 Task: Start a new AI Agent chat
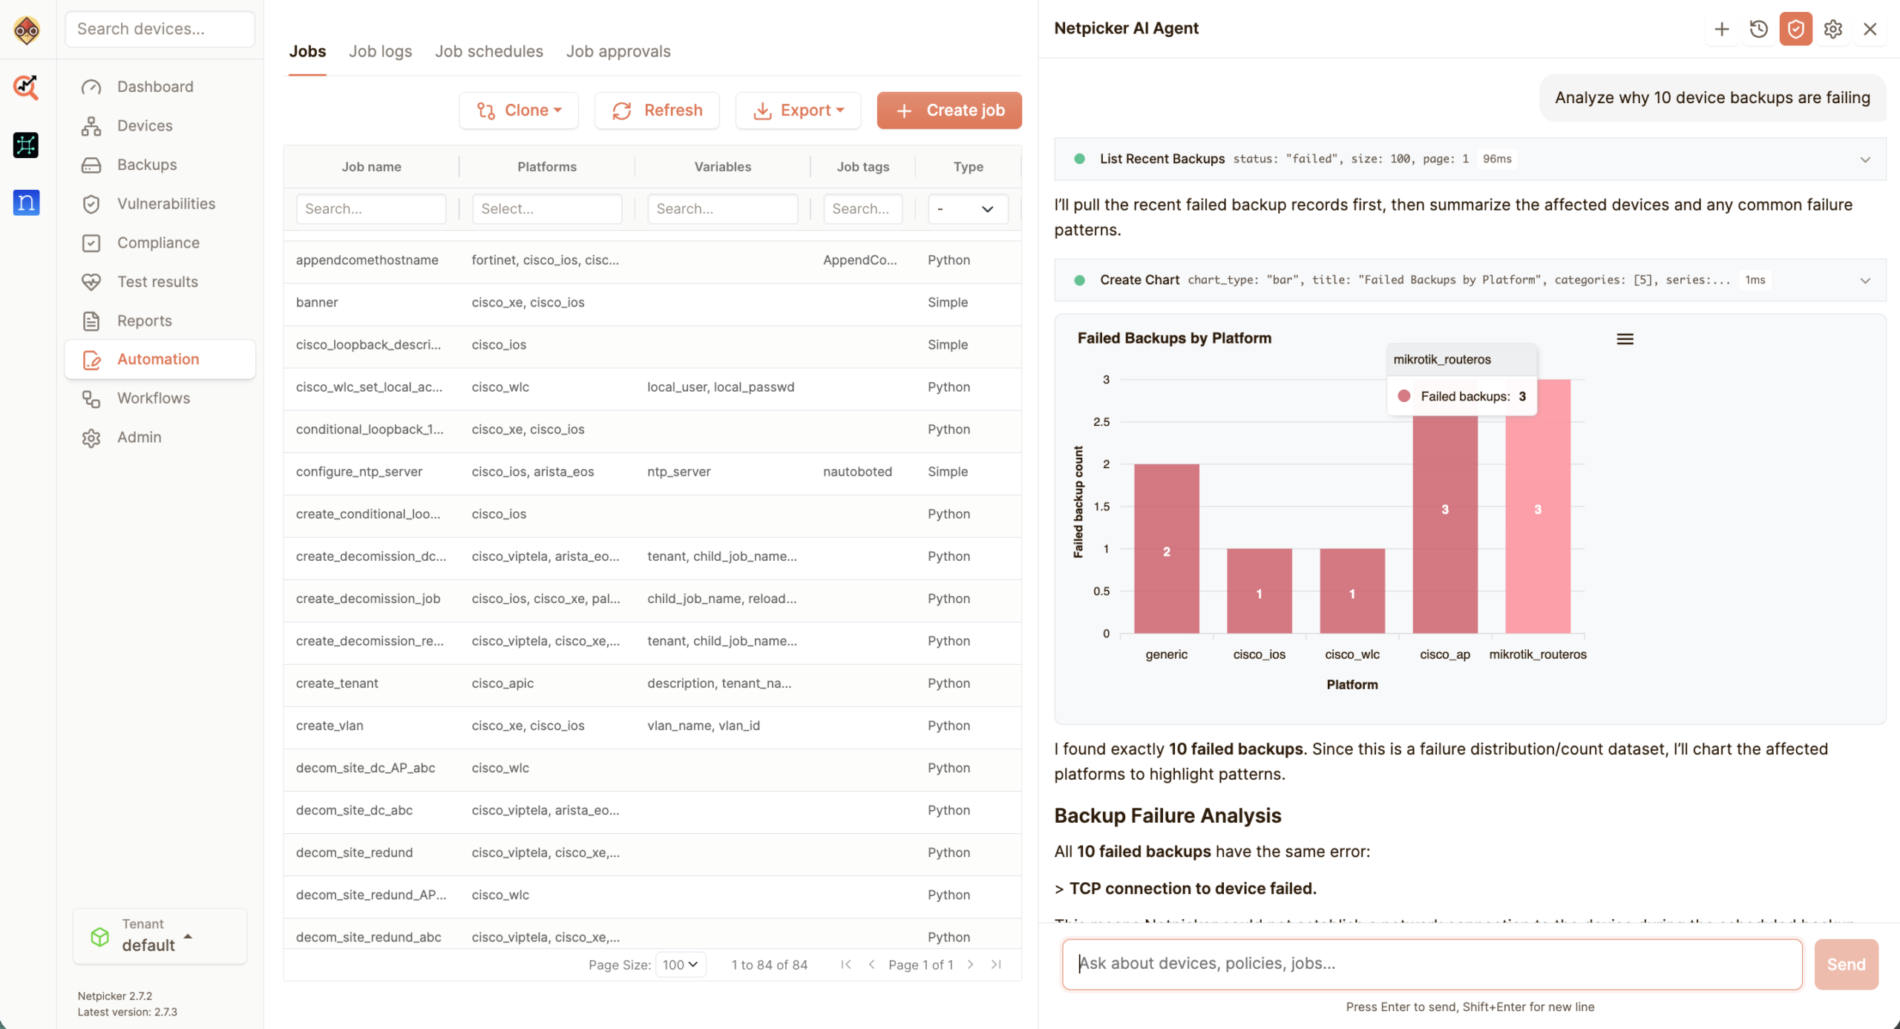pyautogui.click(x=1722, y=29)
